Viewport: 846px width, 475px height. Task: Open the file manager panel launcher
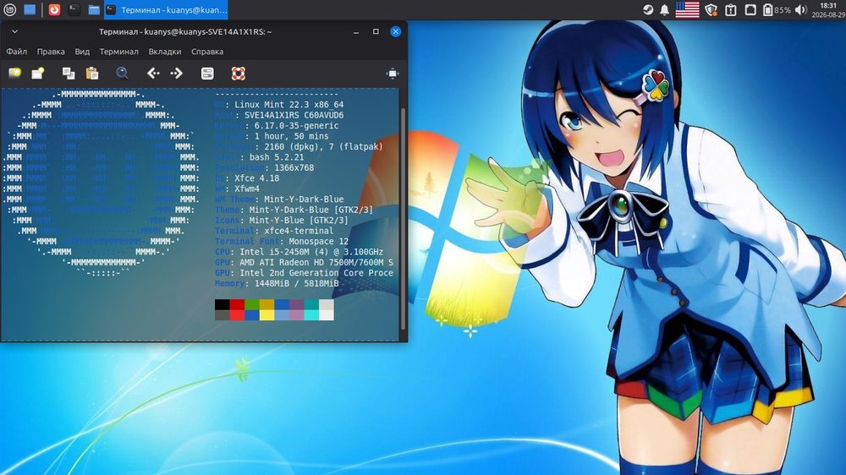pos(94,9)
